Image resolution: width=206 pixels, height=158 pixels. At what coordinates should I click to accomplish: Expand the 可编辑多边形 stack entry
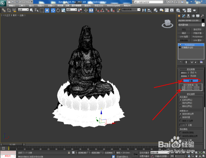(180, 47)
